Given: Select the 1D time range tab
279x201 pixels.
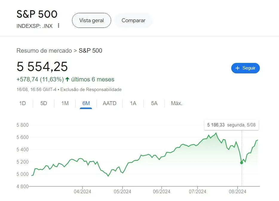Looking at the screenshot, I should [23, 103].
